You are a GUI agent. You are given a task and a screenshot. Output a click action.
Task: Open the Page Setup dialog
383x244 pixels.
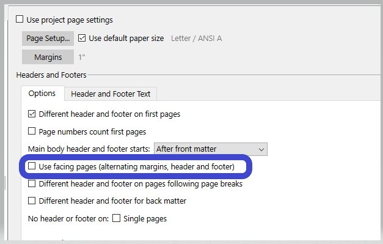click(48, 39)
